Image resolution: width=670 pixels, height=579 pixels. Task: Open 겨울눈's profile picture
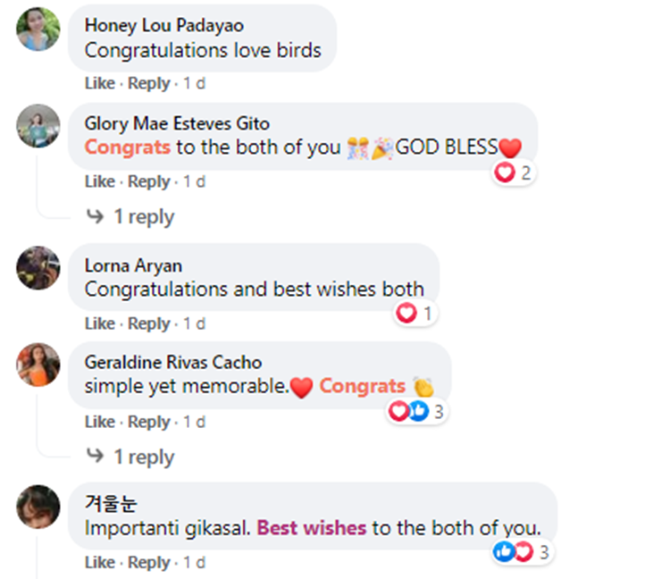[x=38, y=507]
